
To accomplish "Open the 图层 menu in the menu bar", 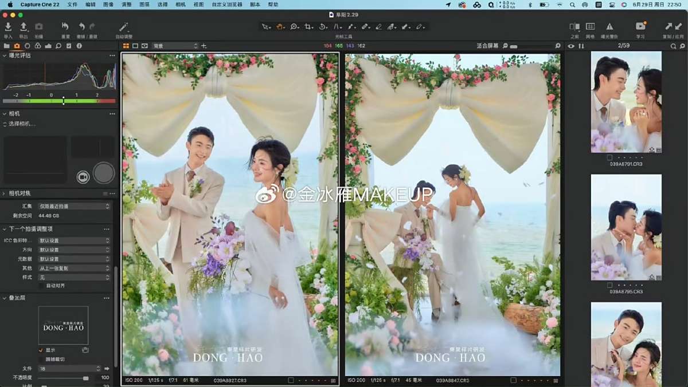I will click(x=144, y=5).
